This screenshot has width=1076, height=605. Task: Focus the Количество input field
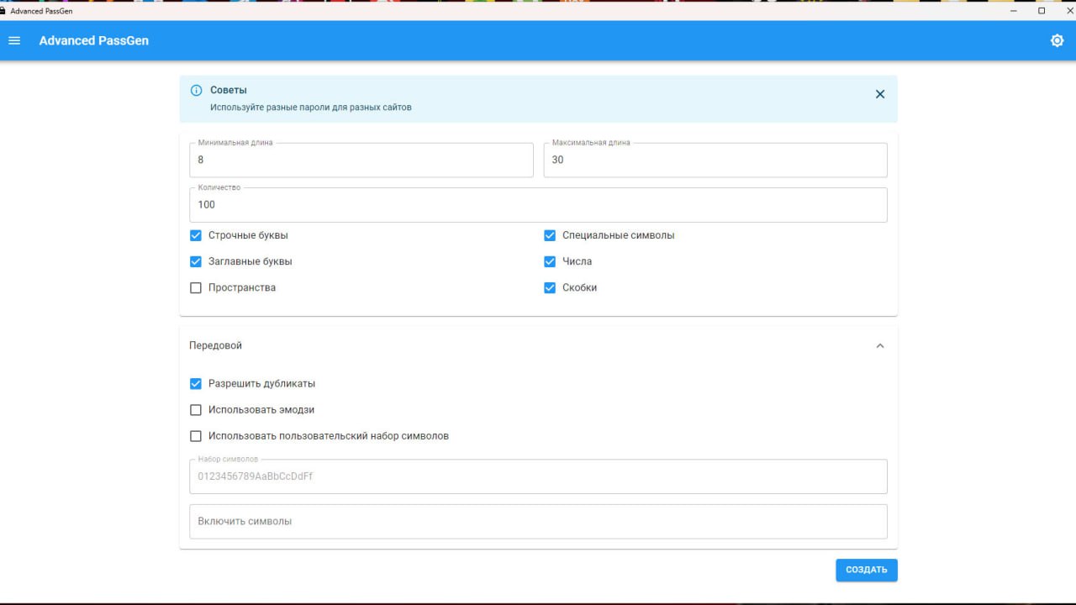click(538, 204)
